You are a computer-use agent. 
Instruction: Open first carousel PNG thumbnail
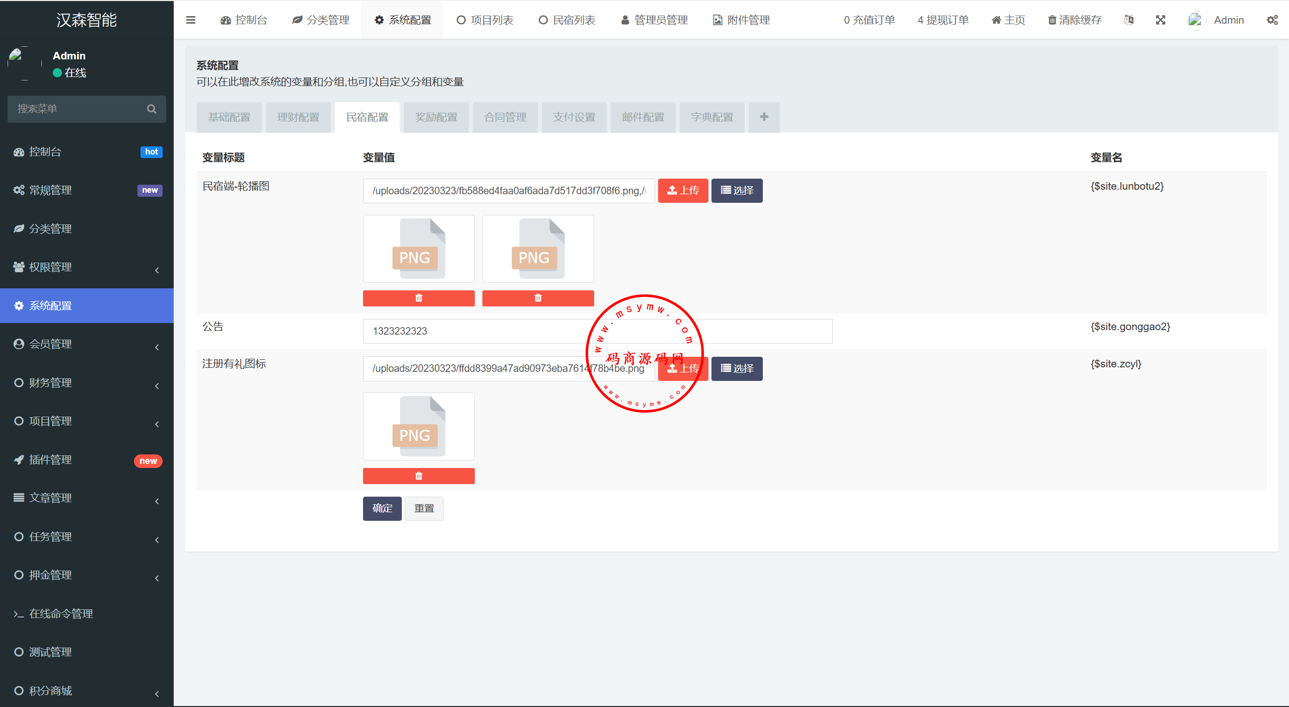pos(418,249)
